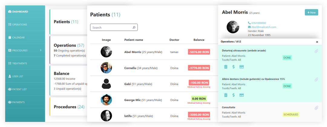This screenshot has width=327, height=127.
Task: Click the New button for Abel Morris
Action: pos(311,12)
